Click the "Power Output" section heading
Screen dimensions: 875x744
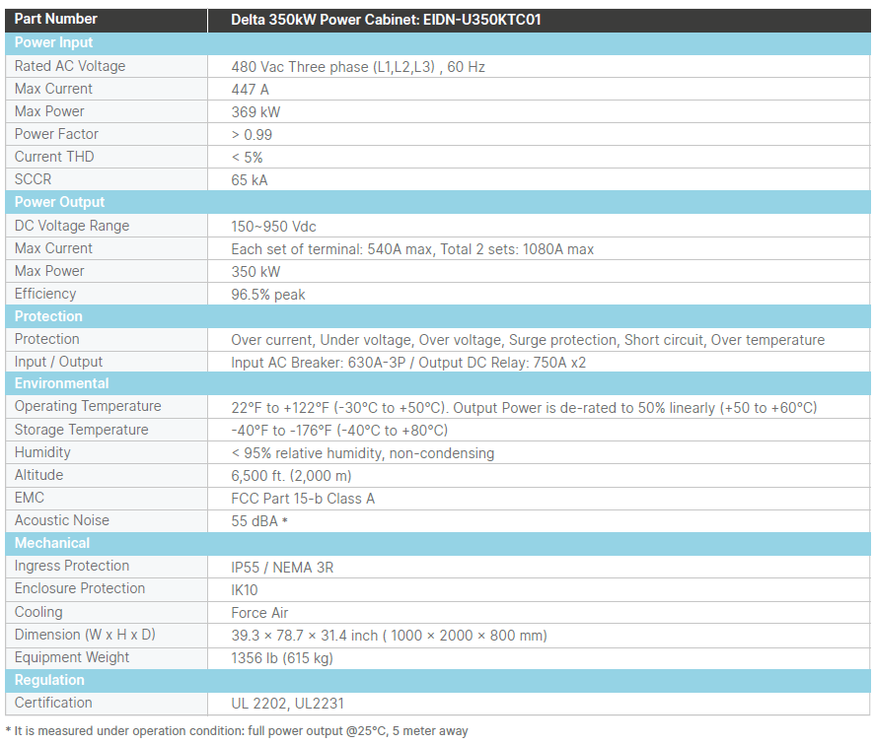click(x=60, y=202)
